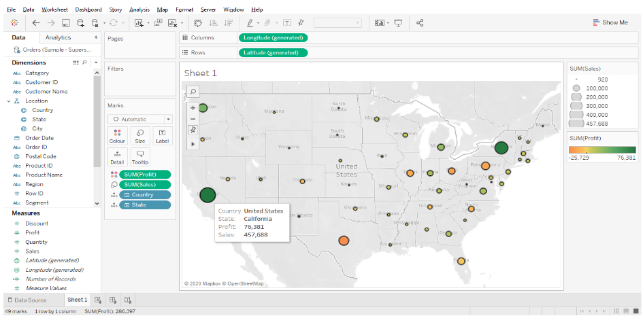Go to the Data Source tab

coord(27,300)
